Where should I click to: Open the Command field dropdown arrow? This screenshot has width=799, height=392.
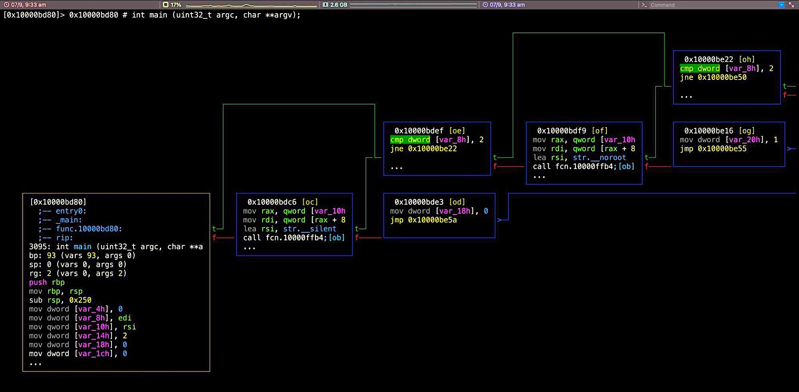pos(781,5)
